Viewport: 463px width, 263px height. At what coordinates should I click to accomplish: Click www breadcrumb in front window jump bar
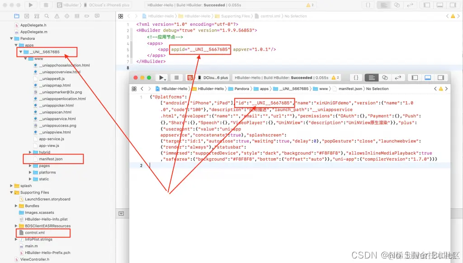click(321, 89)
